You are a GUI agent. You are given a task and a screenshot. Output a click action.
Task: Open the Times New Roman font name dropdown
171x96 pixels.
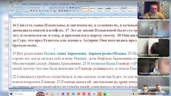click(x=42, y=8)
